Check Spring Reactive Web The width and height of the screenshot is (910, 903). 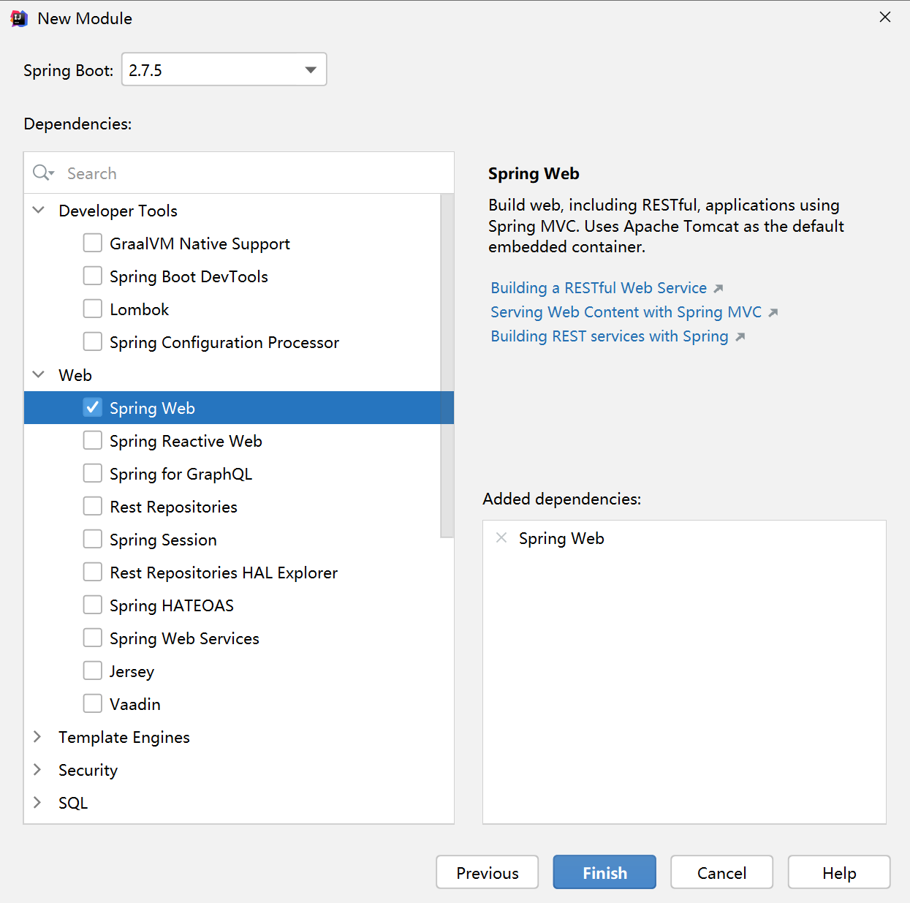93,440
